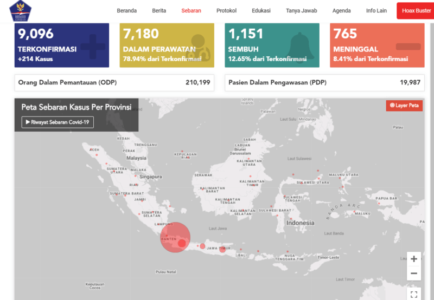The height and width of the screenshot is (300, 434).
Task: Enter fullscreen map view
Action: coord(414,295)
